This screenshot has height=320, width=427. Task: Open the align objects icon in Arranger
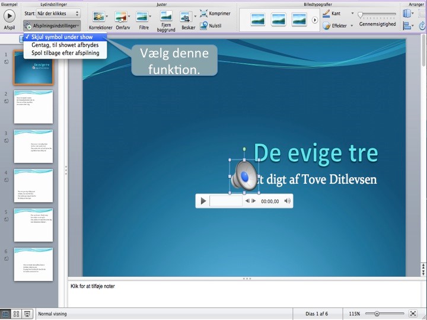pos(407,26)
